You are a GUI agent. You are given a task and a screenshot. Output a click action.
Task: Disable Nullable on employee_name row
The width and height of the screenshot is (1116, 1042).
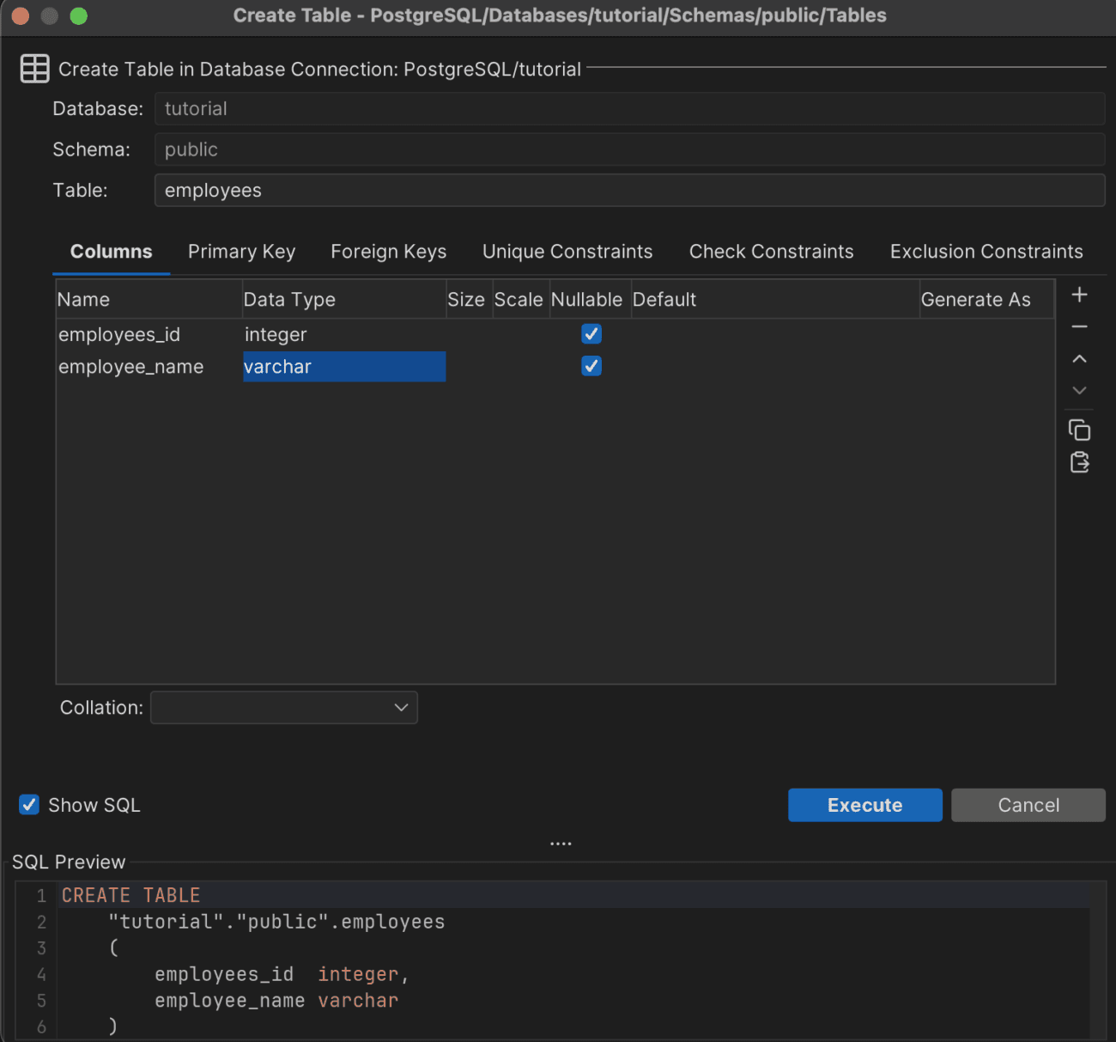tap(591, 366)
